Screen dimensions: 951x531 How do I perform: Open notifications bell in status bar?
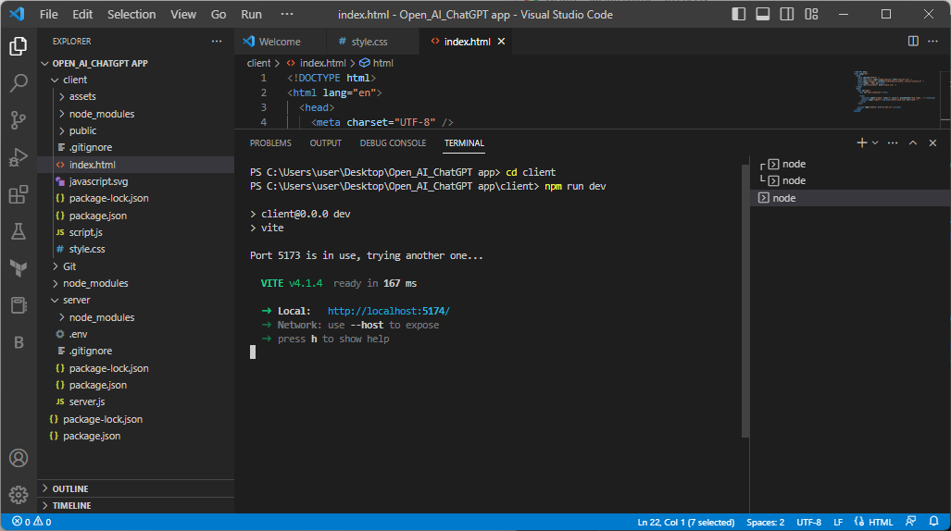[933, 522]
